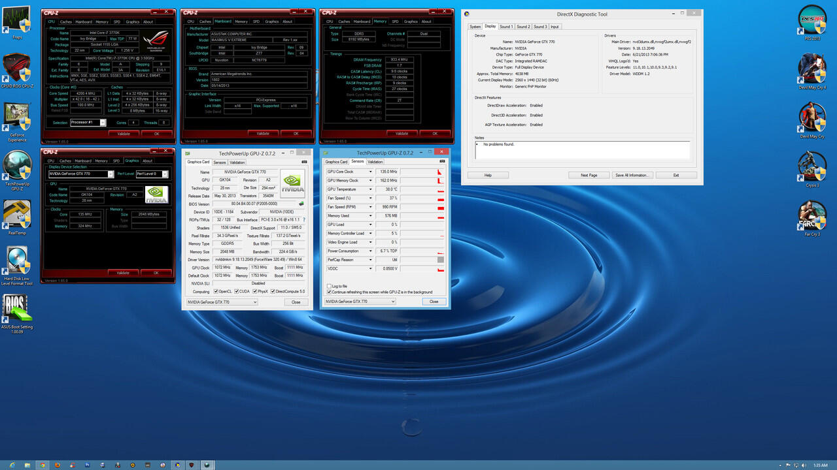Launch the PES 2013 desktop shortcut
Screen dimensions: 837x470
point(811,22)
